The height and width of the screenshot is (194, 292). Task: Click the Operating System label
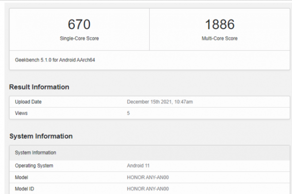(x=34, y=166)
